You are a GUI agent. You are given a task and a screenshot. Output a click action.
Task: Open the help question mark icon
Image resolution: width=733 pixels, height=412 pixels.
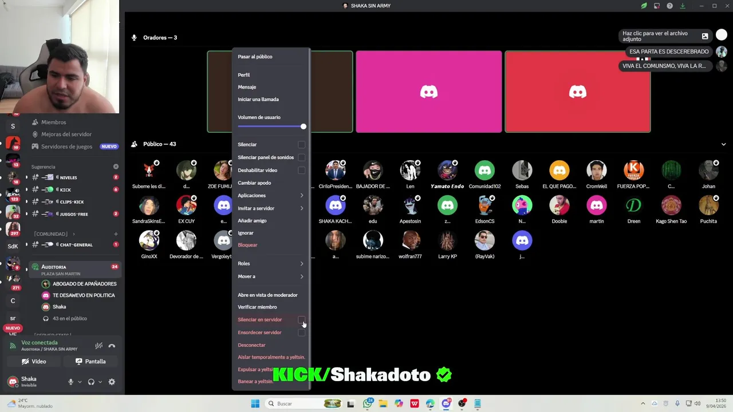(669, 6)
